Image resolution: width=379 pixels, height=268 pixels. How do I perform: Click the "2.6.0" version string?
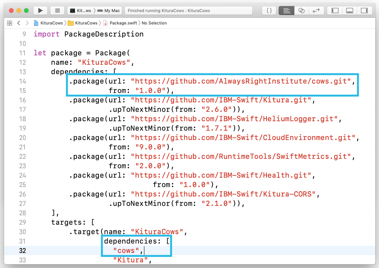tap(217, 110)
